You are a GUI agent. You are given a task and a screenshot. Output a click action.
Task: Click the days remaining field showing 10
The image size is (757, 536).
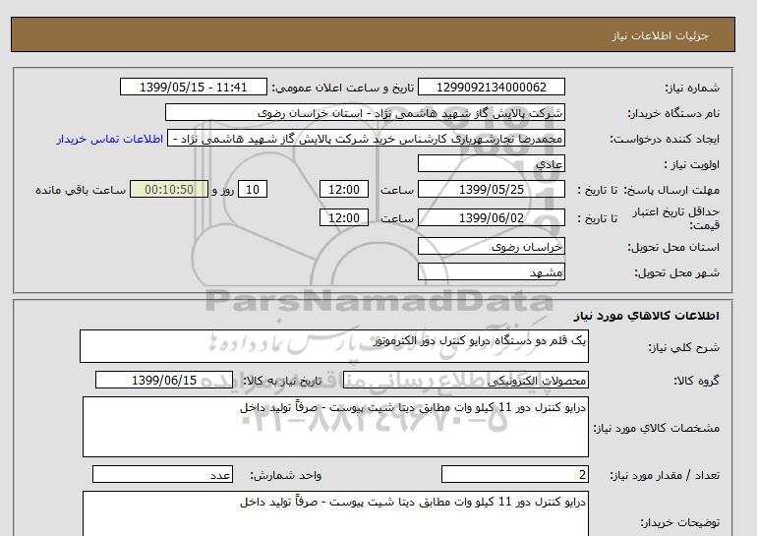253,189
